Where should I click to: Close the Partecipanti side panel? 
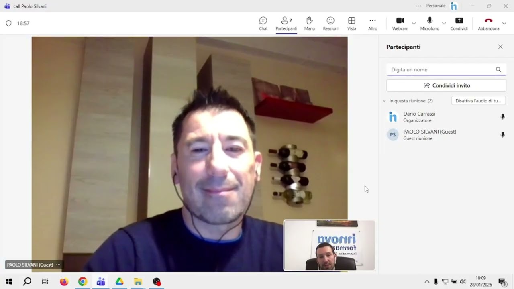[500, 47]
